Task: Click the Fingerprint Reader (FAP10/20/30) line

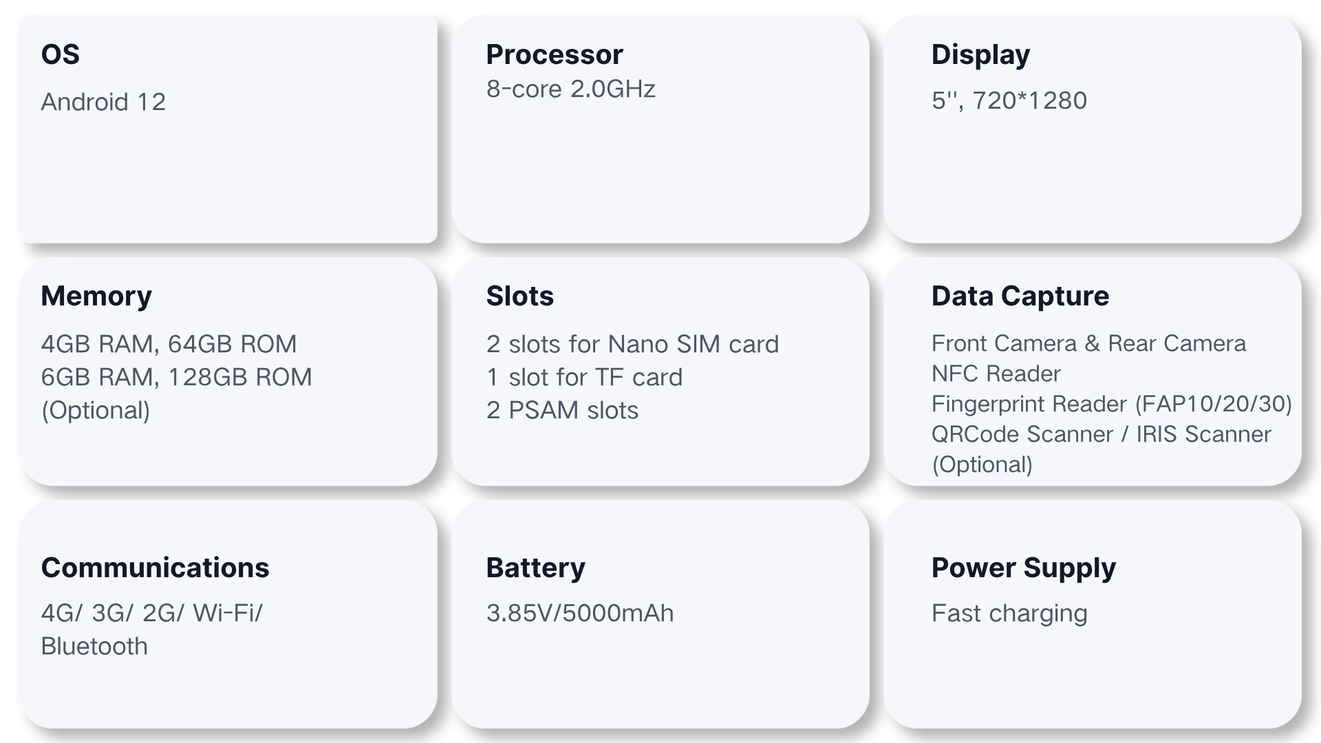Action: [1111, 404]
